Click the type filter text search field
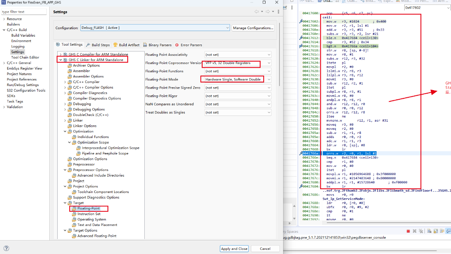The image size is (451, 254). tap(24, 12)
